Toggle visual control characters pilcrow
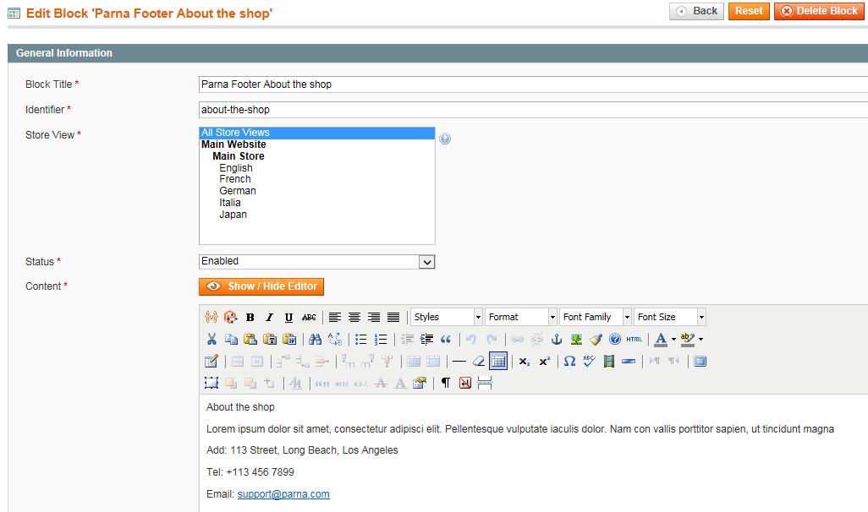Screen dimensions: 868x512 point(446,383)
